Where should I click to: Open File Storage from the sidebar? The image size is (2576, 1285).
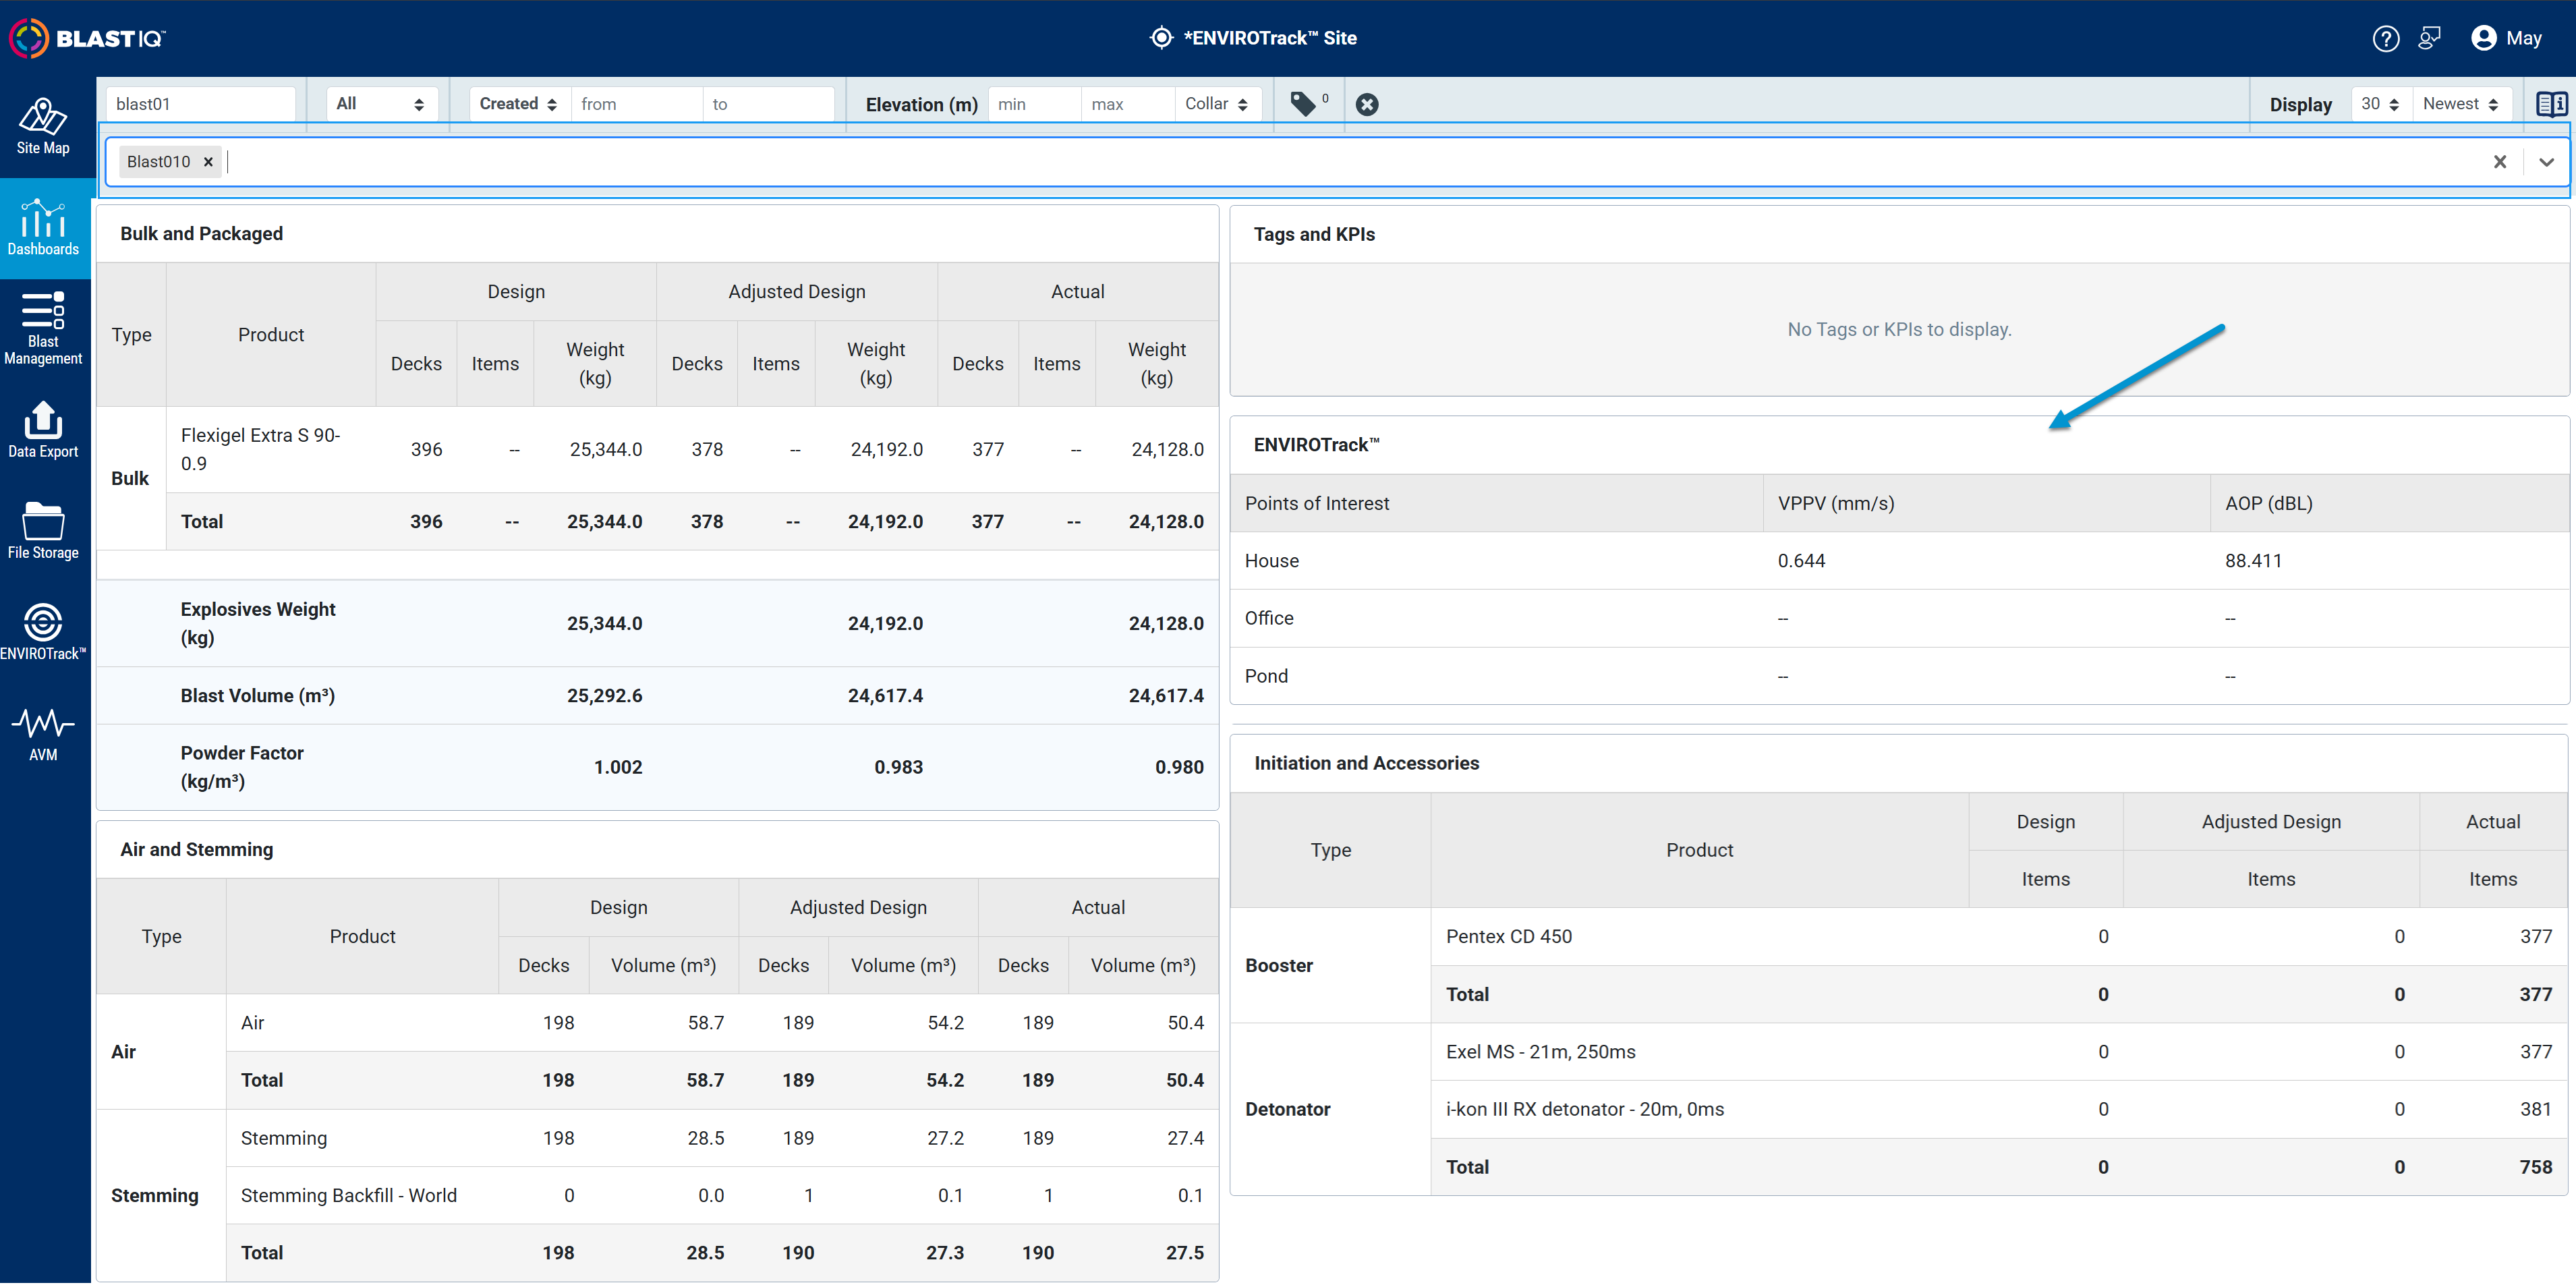(43, 531)
